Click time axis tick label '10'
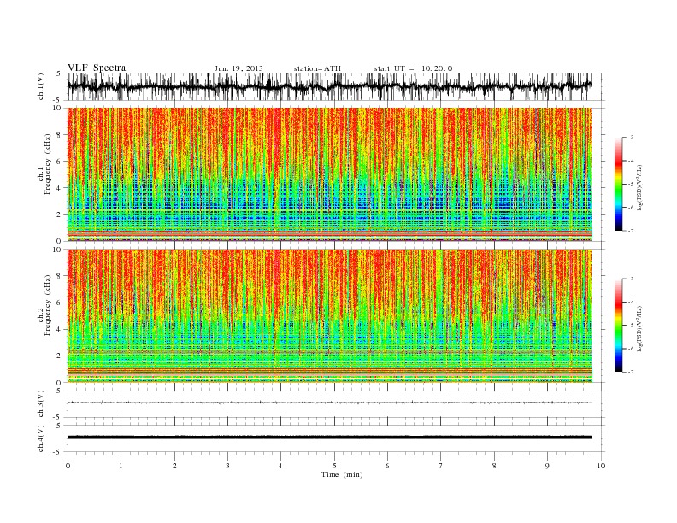 coord(601,466)
